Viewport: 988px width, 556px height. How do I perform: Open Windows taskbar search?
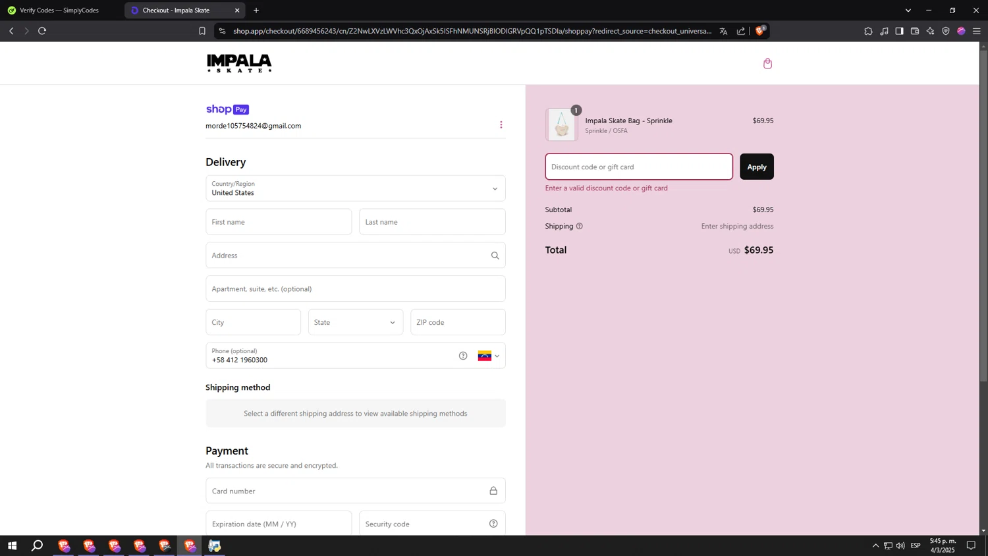point(38,545)
